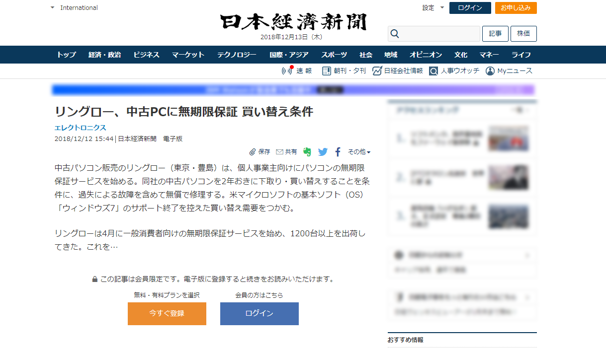Share article via Twitter bird icon
The width and height of the screenshot is (606, 350).
click(x=323, y=152)
